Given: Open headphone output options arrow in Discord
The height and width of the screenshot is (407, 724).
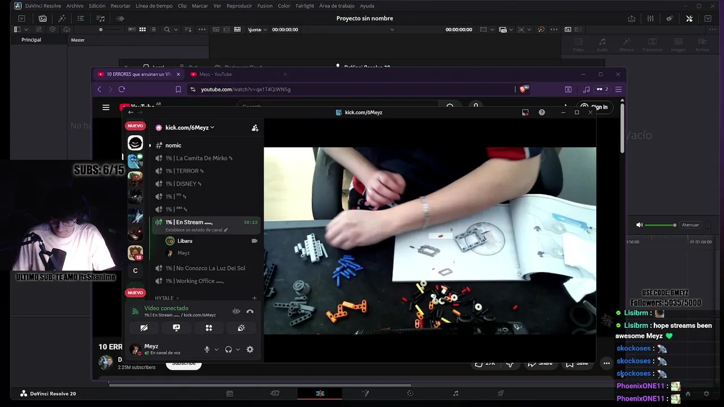Looking at the screenshot, I should click(x=238, y=349).
